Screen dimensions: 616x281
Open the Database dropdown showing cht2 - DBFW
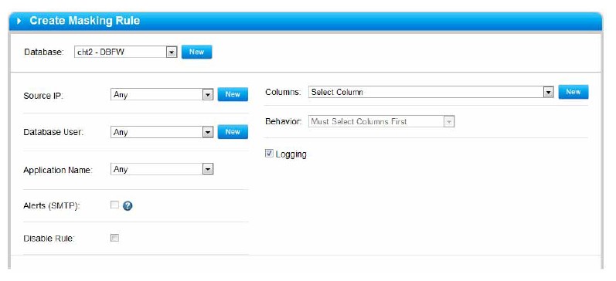click(126, 52)
